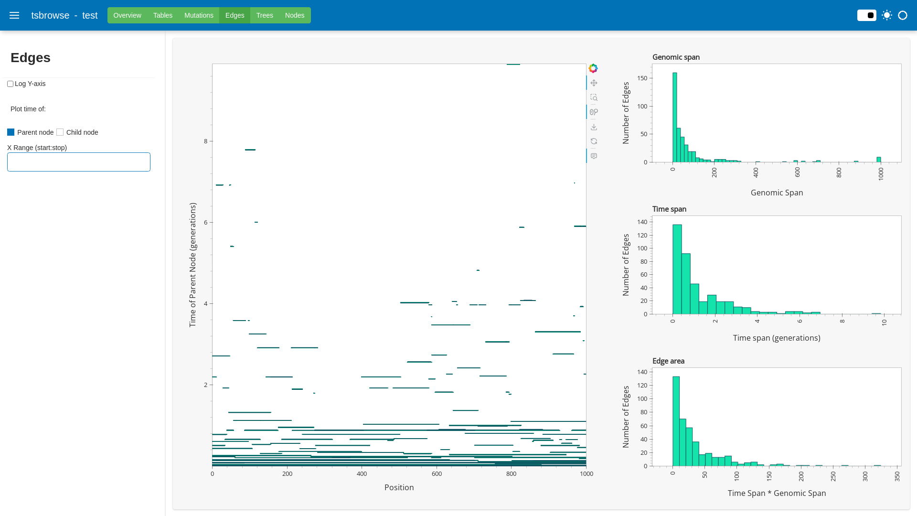Click the Save plot download icon
Viewport: 917px width, 516px height.
594,127
